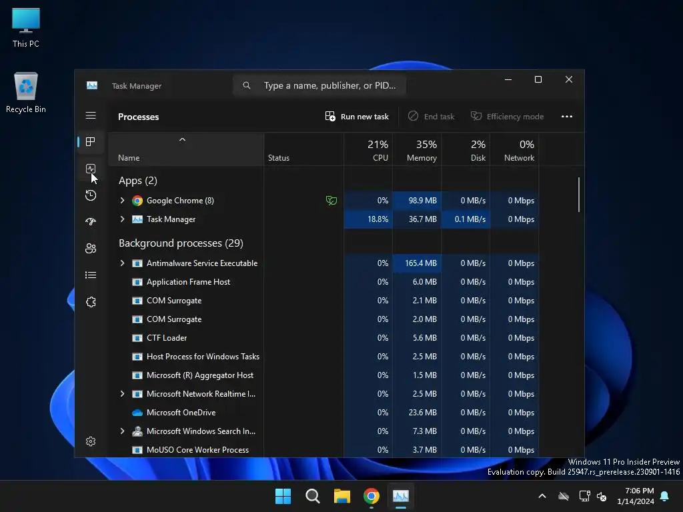Open the Services sidebar icon
683x512 pixels.
click(91, 302)
